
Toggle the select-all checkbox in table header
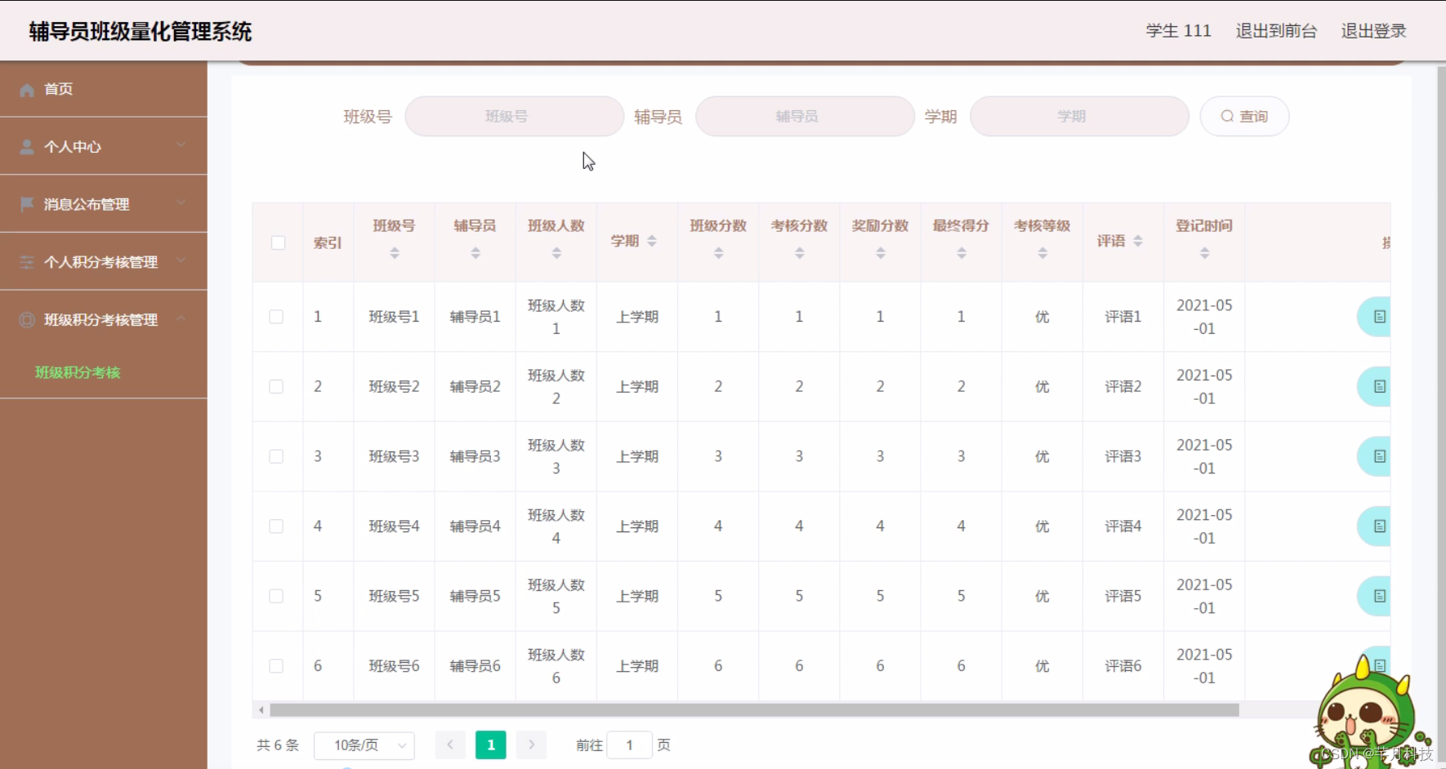point(278,242)
